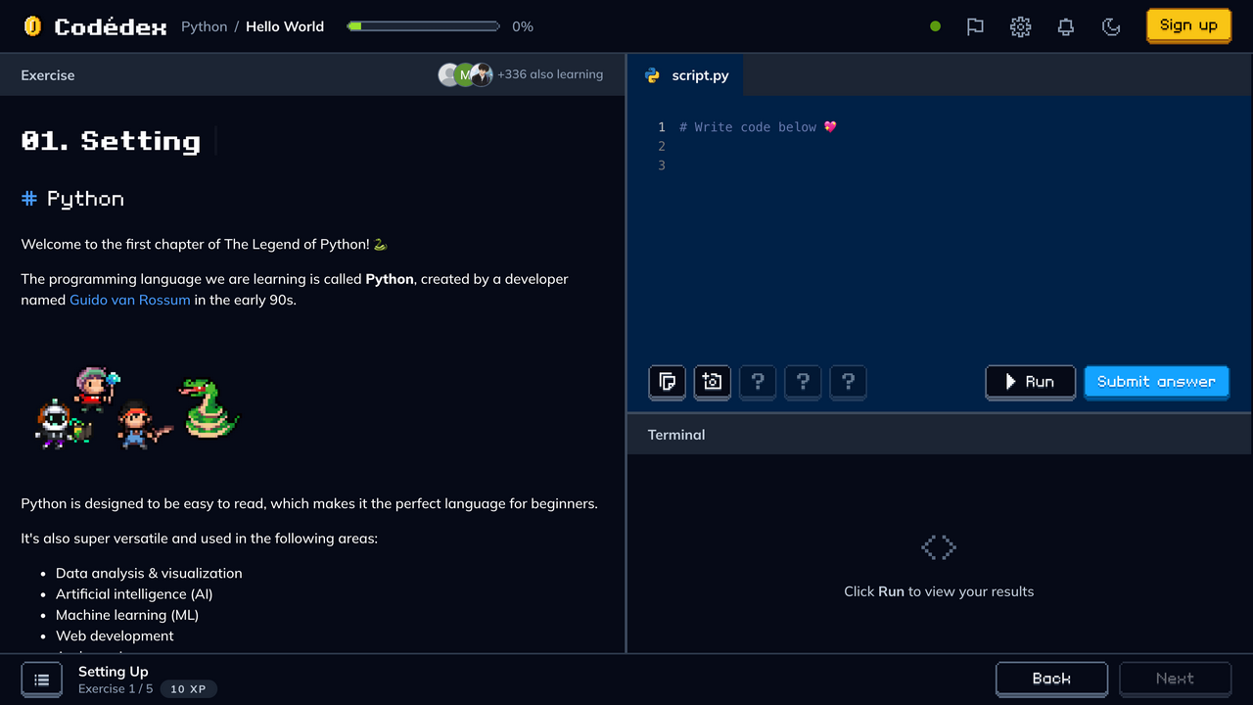Click the '# Python' heading
1253x705 pixels.
click(73, 199)
